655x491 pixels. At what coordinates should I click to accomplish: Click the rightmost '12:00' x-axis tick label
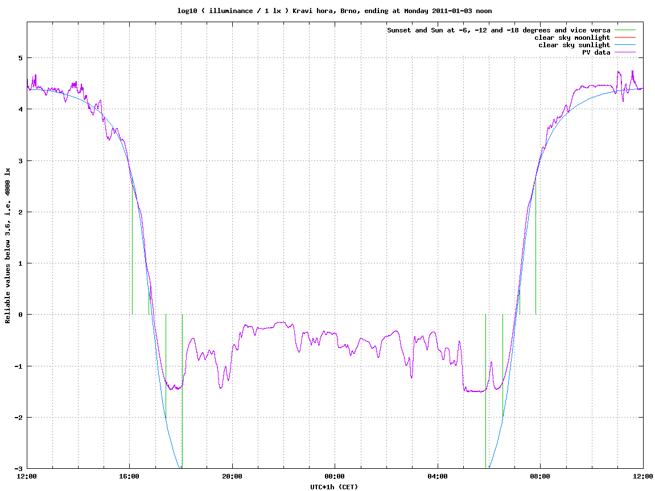[x=643, y=476]
